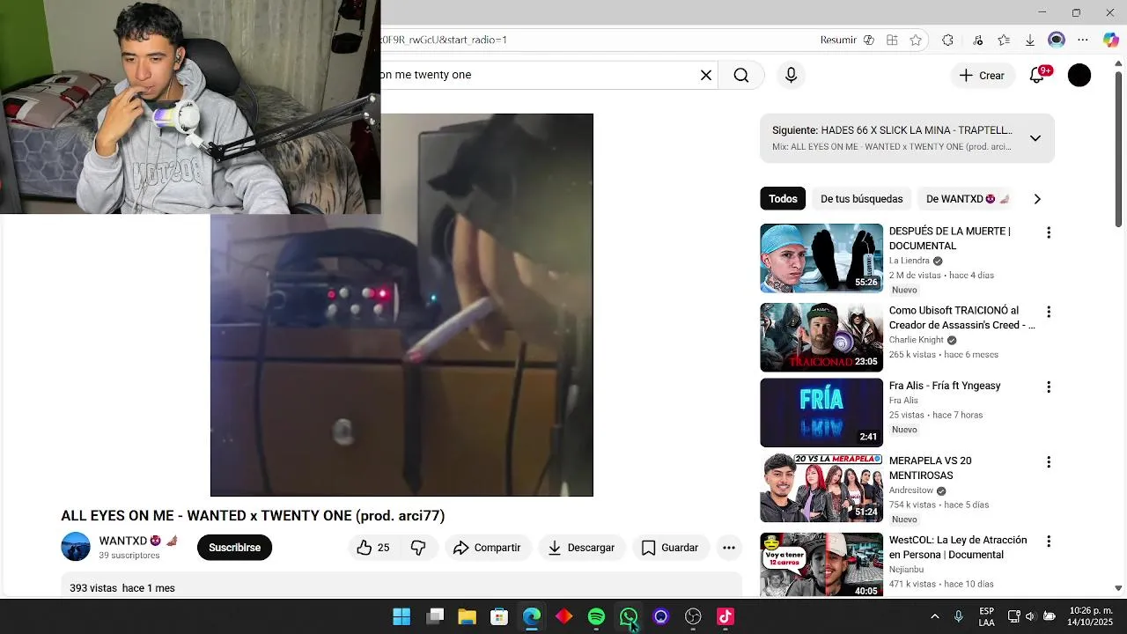Open options for MERAPELA VS 20 MENTIROSAS video
This screenshot has height=634, width=1127.
[1048, 462]
